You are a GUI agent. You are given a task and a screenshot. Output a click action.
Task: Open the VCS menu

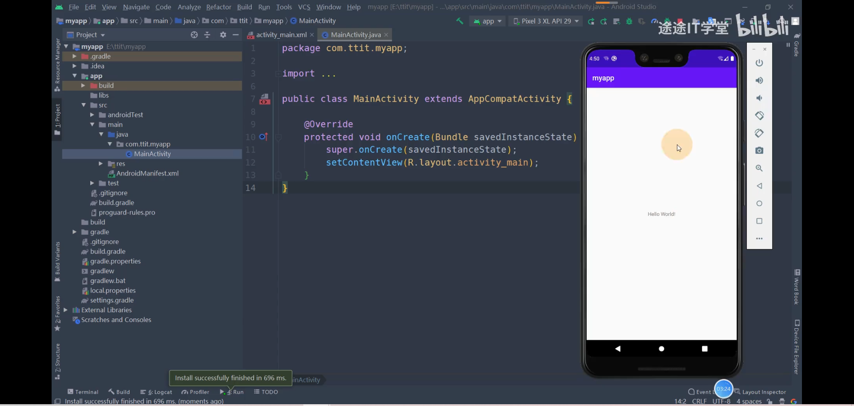tap(304, 7)
